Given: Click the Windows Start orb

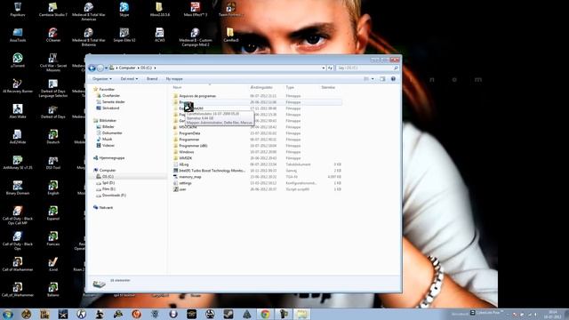Looking at the screenshot, I should [x=8, y=314].
